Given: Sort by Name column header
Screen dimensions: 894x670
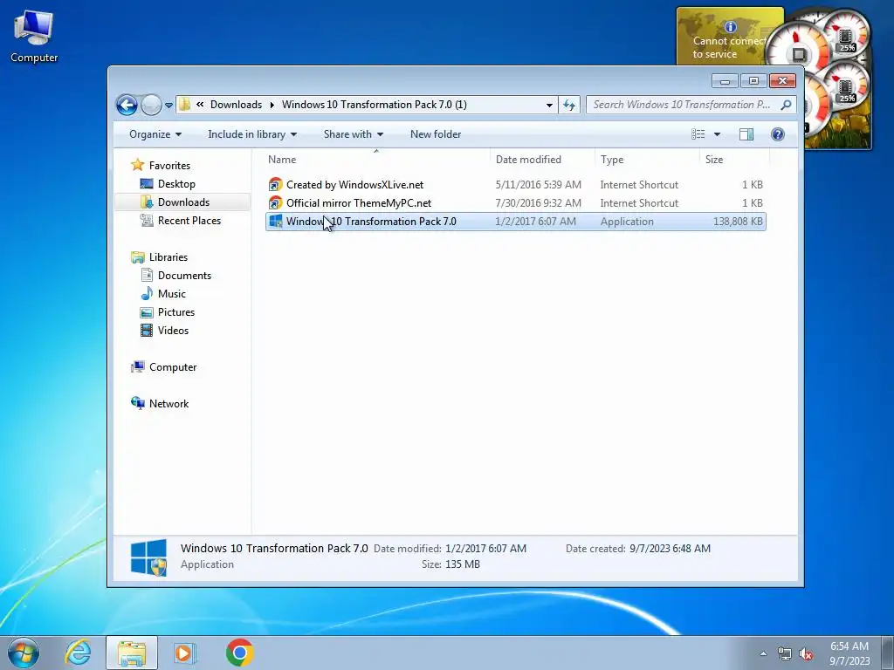Looking at the screenshot, I should click(x=376, y=160).
